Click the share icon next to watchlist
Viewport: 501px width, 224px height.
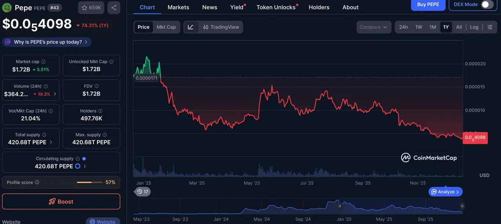114,7
